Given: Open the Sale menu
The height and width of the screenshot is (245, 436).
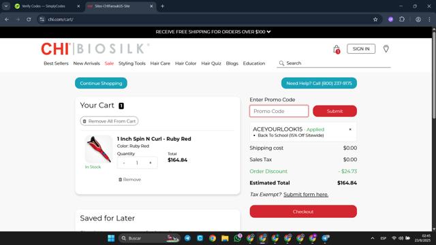Looking at the screenshot, I should pos(109,63).
